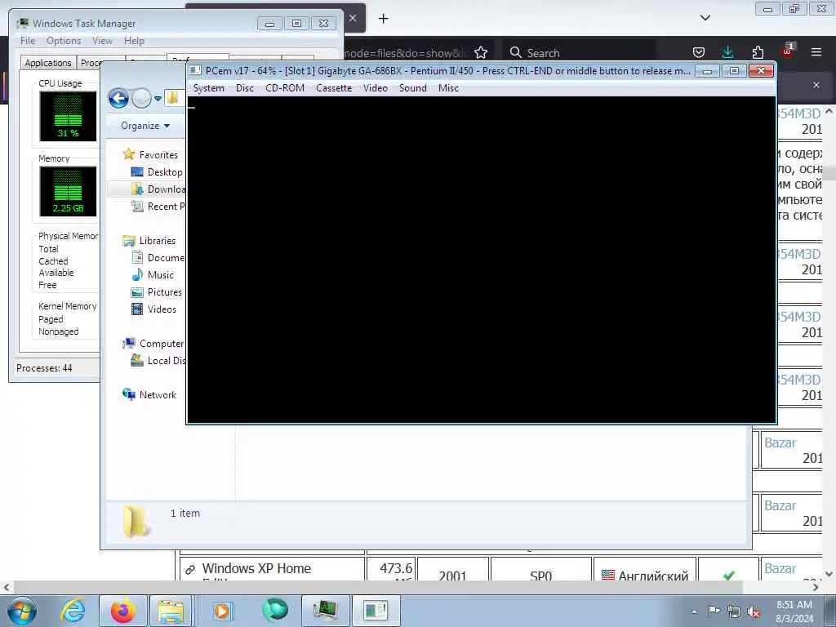Launch Internet Explorer from taskbar
The width and height of the screenshot is (836, 627).
(x=73, y=611)
